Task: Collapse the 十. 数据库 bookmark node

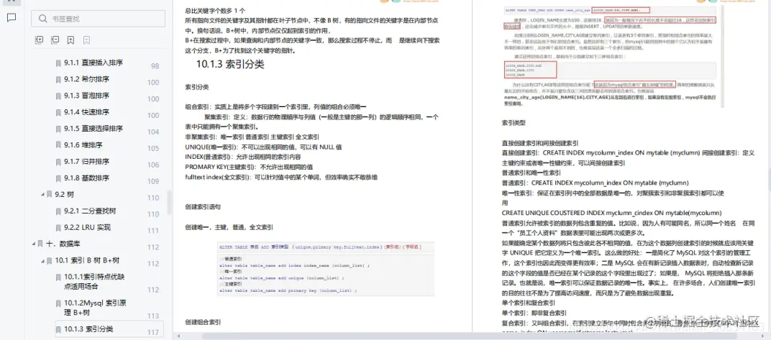Action: (x=33, y=244)
